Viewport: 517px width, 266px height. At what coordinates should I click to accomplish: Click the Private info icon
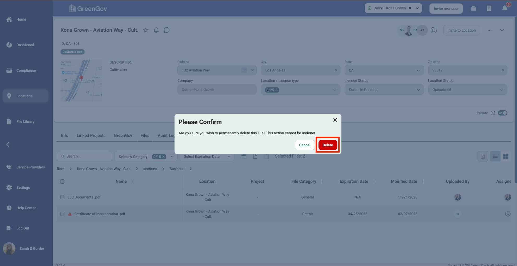pyautogui.click(x=493, y=113)
